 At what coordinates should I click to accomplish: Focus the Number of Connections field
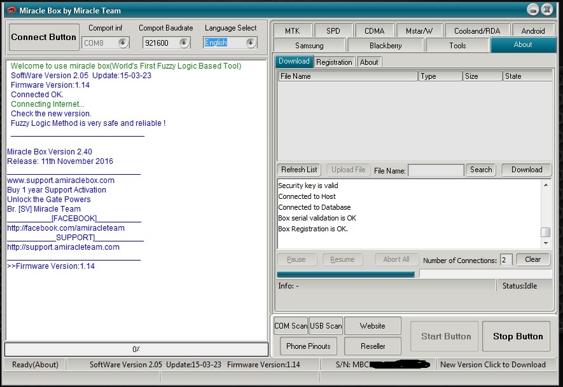click(506, 260)
